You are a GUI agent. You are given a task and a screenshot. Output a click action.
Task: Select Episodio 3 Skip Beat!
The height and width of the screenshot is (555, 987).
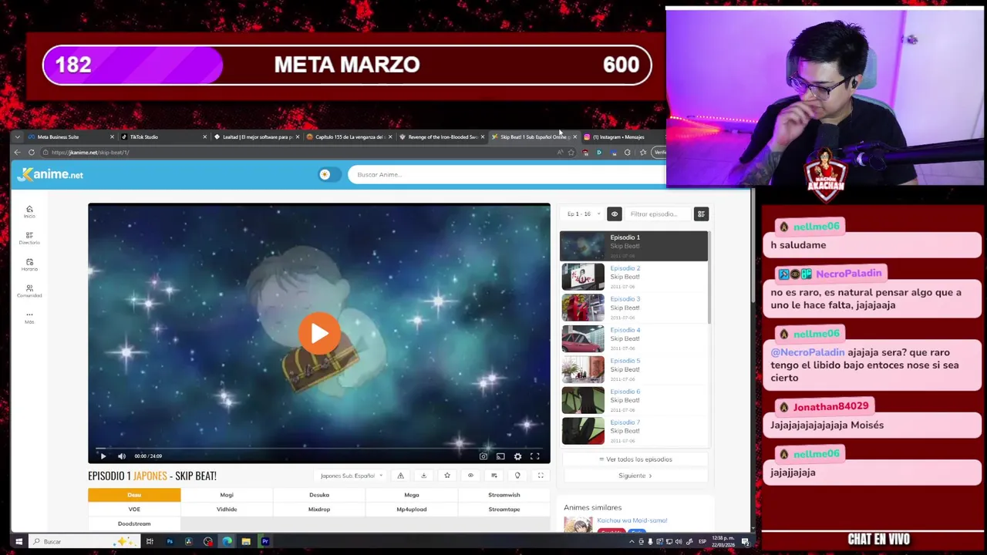[634, 308]
